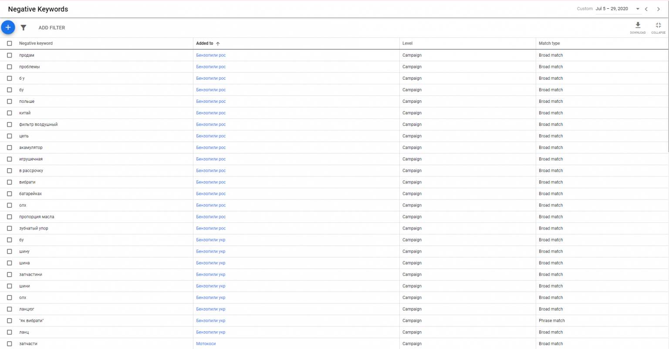Image resolution: width=669 pixels, height=349 pixels.
Task: Check the box for 'проблемы'
Action: [x=10, y=67]
